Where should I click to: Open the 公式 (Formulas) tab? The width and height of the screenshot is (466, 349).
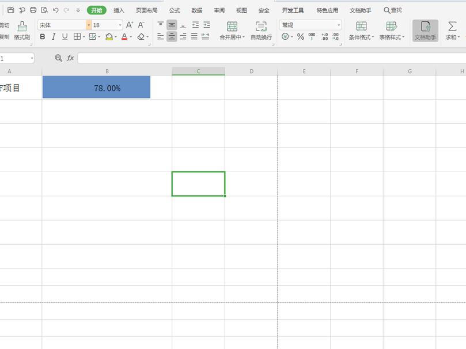point(175,10)
